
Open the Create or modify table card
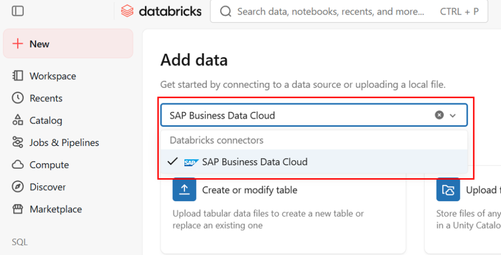tap(283, 214)
